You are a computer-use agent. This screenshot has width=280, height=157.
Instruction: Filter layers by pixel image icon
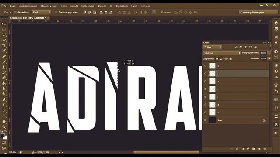[236, 47]
